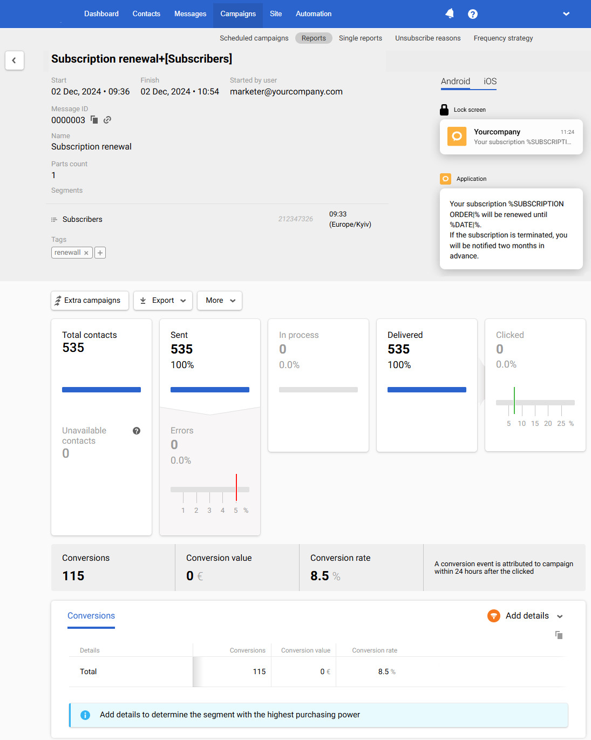
Task: Click the orange funnel icon near Add details
Action: coord(493,616)
